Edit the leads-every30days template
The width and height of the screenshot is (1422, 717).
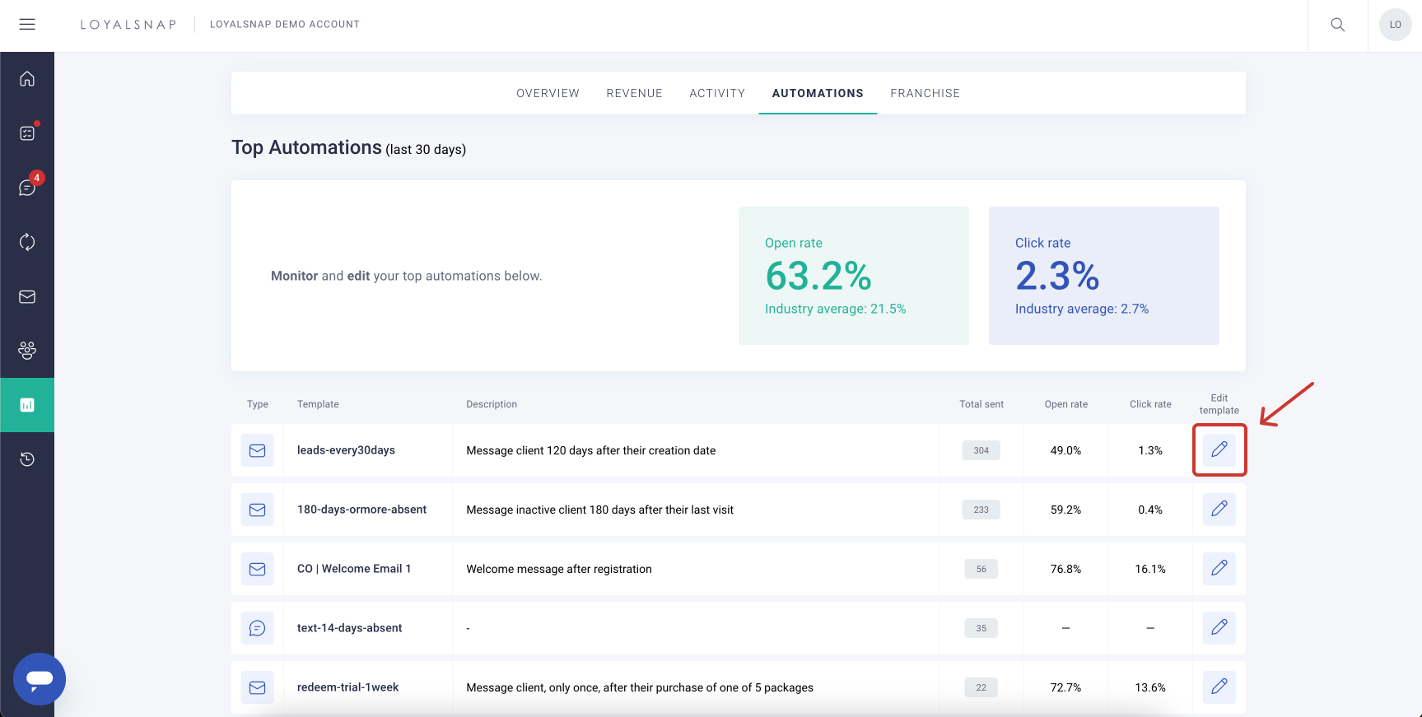coord(1219,449)
